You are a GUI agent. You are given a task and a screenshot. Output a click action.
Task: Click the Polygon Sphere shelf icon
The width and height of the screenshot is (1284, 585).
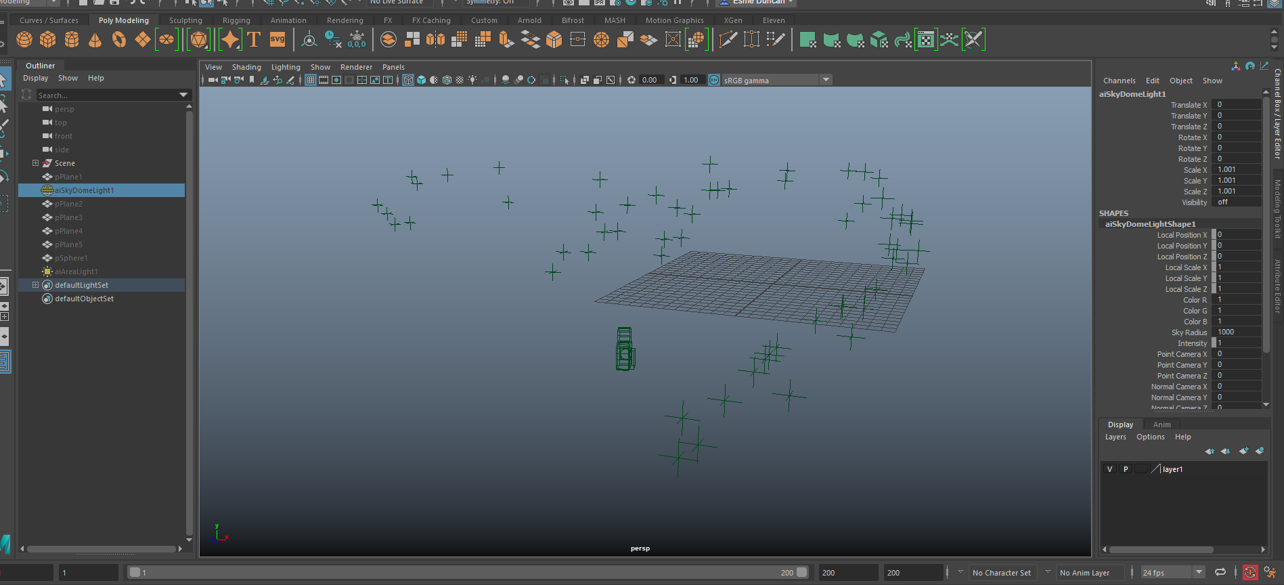click(24, 40)
